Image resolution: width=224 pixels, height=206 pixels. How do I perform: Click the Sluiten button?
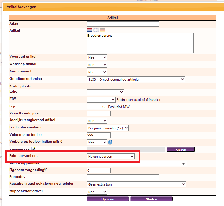pyautogui.click(x=151, y=199)
